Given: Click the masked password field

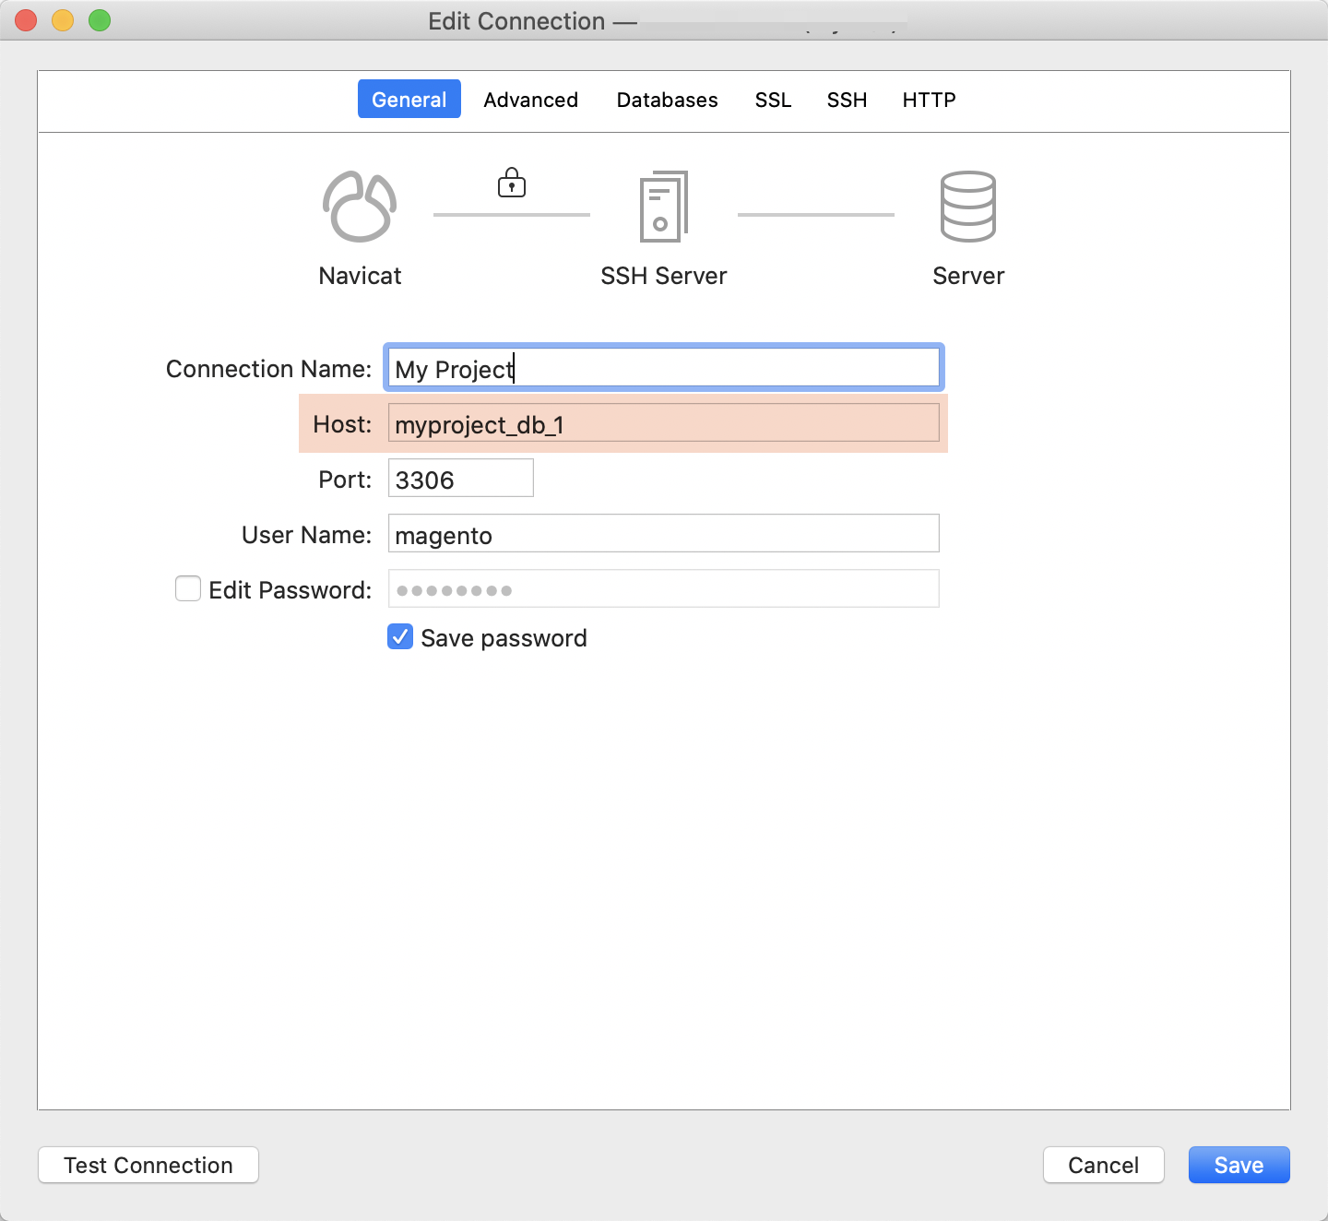Looking at the screenshot, I should coord(664,589).
